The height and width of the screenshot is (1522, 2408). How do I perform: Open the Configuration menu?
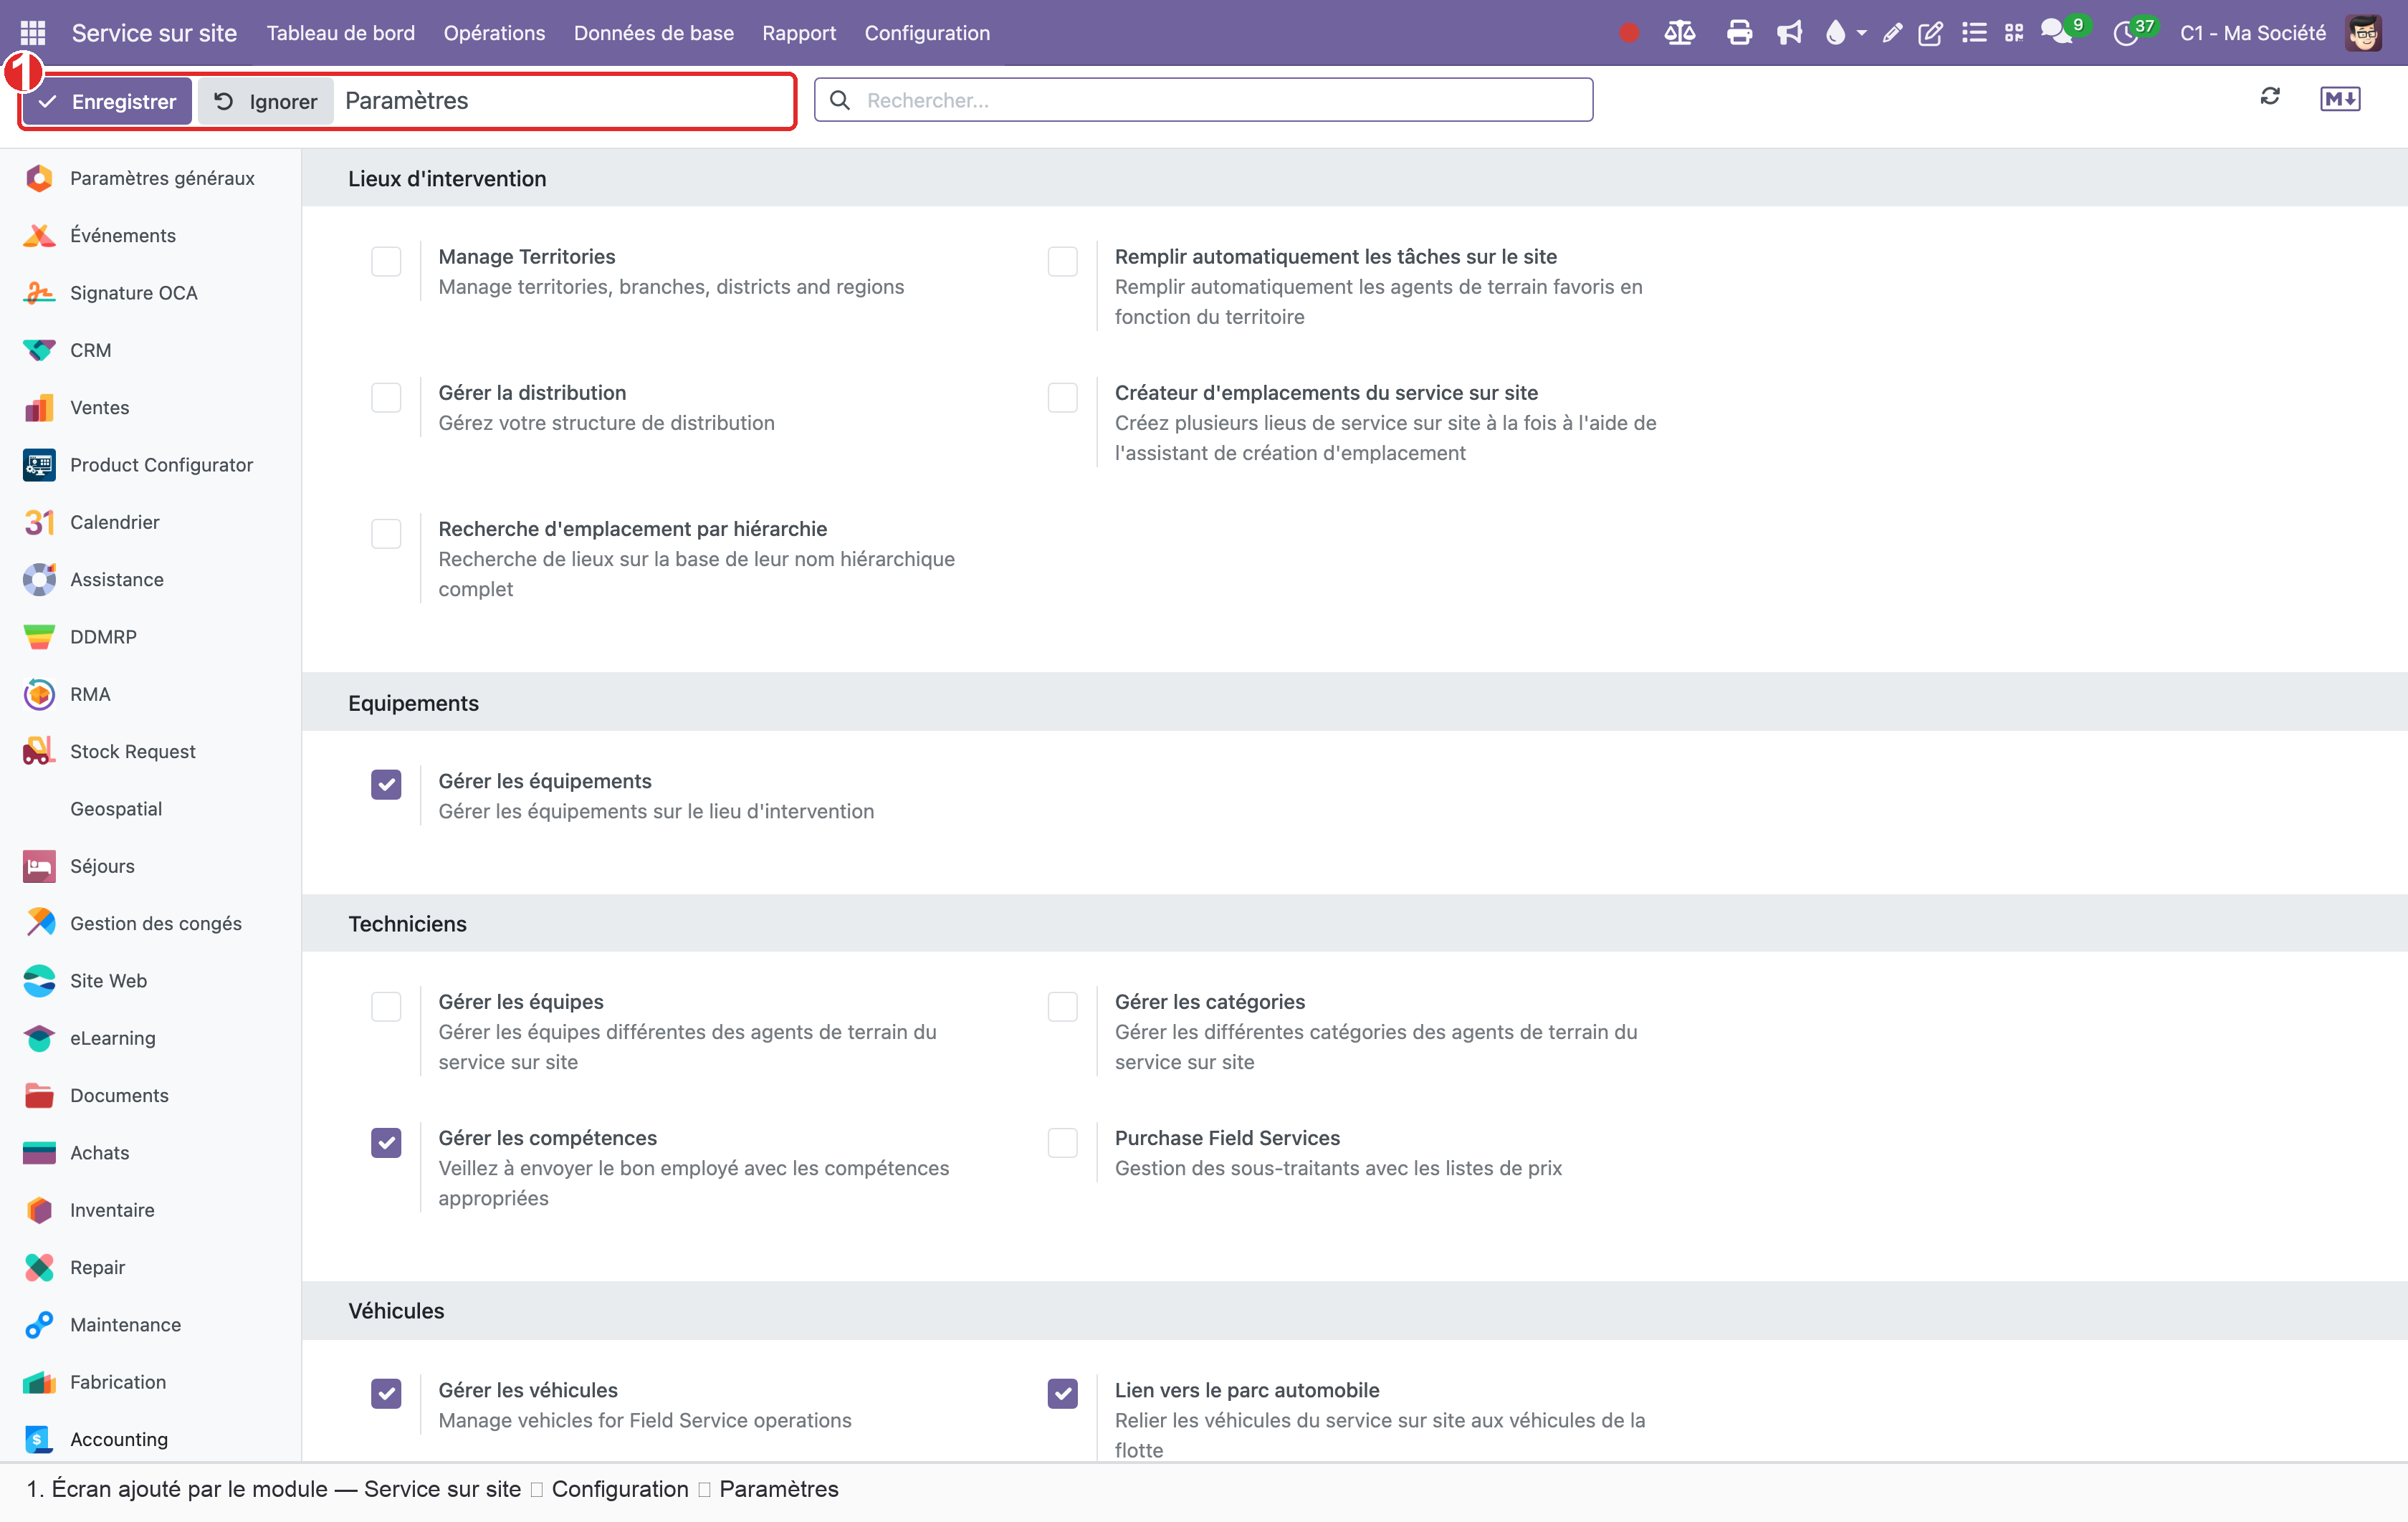coord(927,33)
